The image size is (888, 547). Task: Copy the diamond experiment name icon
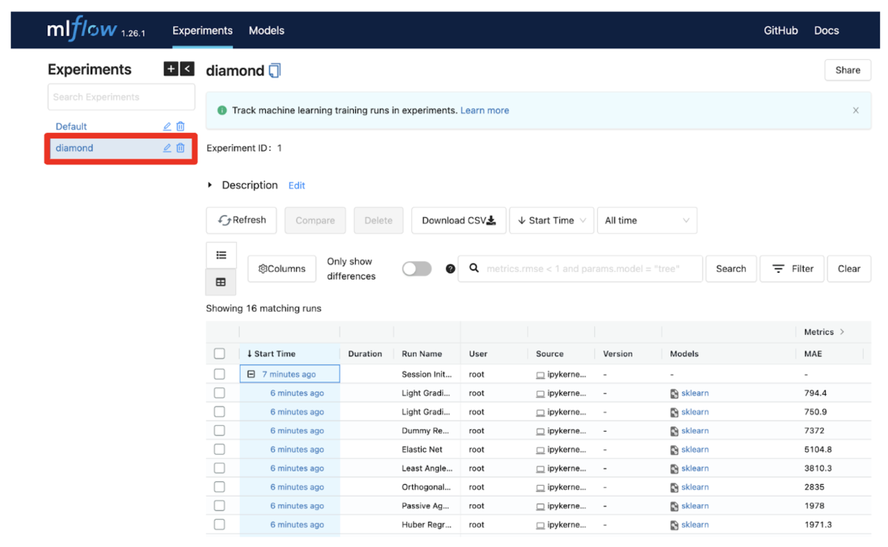click(x=275, y=71)
